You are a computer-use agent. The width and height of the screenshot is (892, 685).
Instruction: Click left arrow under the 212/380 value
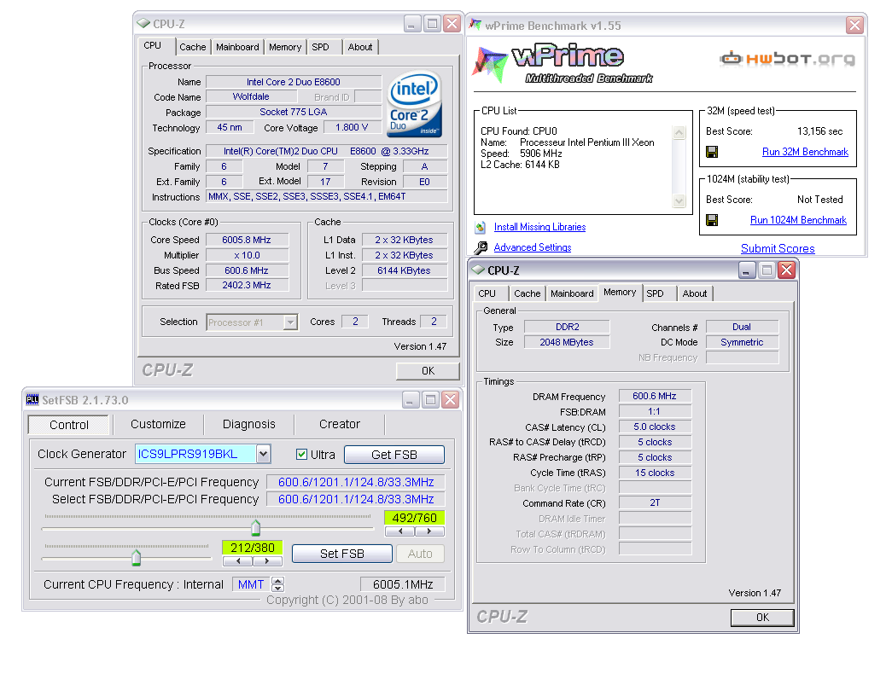coord(238,561)
